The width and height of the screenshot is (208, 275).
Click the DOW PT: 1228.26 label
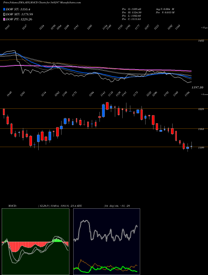19,19
